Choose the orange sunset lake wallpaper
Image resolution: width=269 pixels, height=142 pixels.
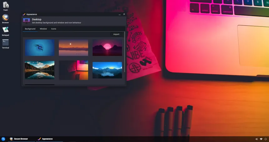tap(74, 48)
